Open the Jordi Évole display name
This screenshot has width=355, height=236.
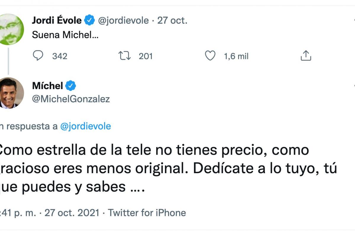click(x=57, y=21)
